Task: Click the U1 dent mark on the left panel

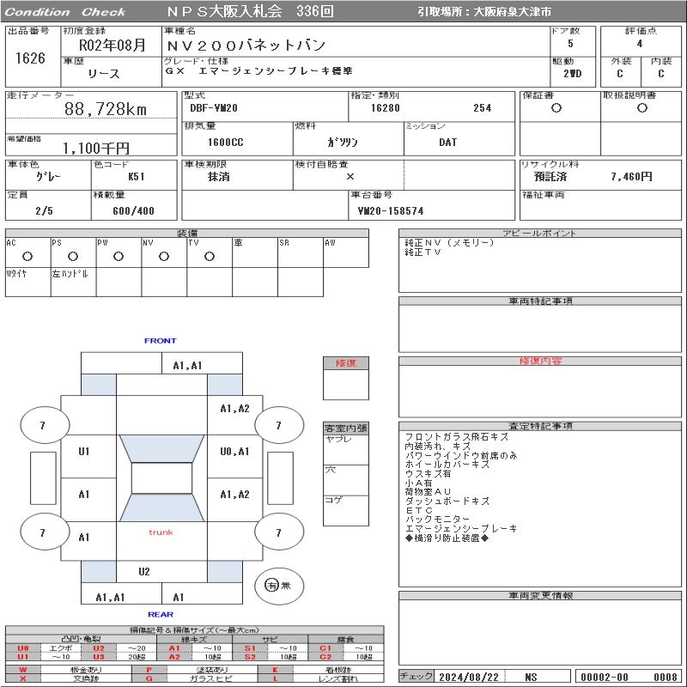Action: pyautogui.click(x=84, y=452)
